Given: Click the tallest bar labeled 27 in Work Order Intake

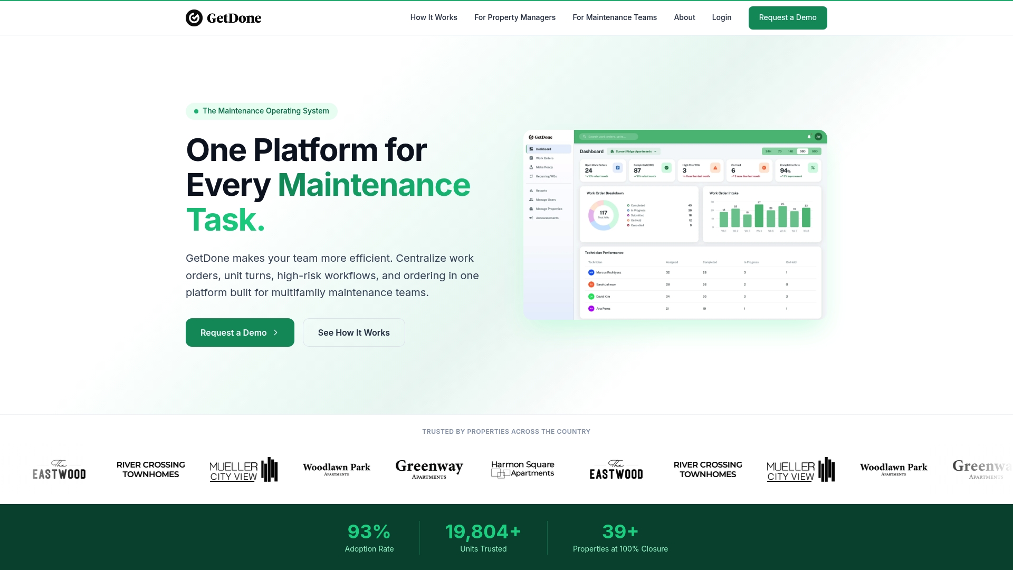Looking at the screenshot, I should coord(759,216).
